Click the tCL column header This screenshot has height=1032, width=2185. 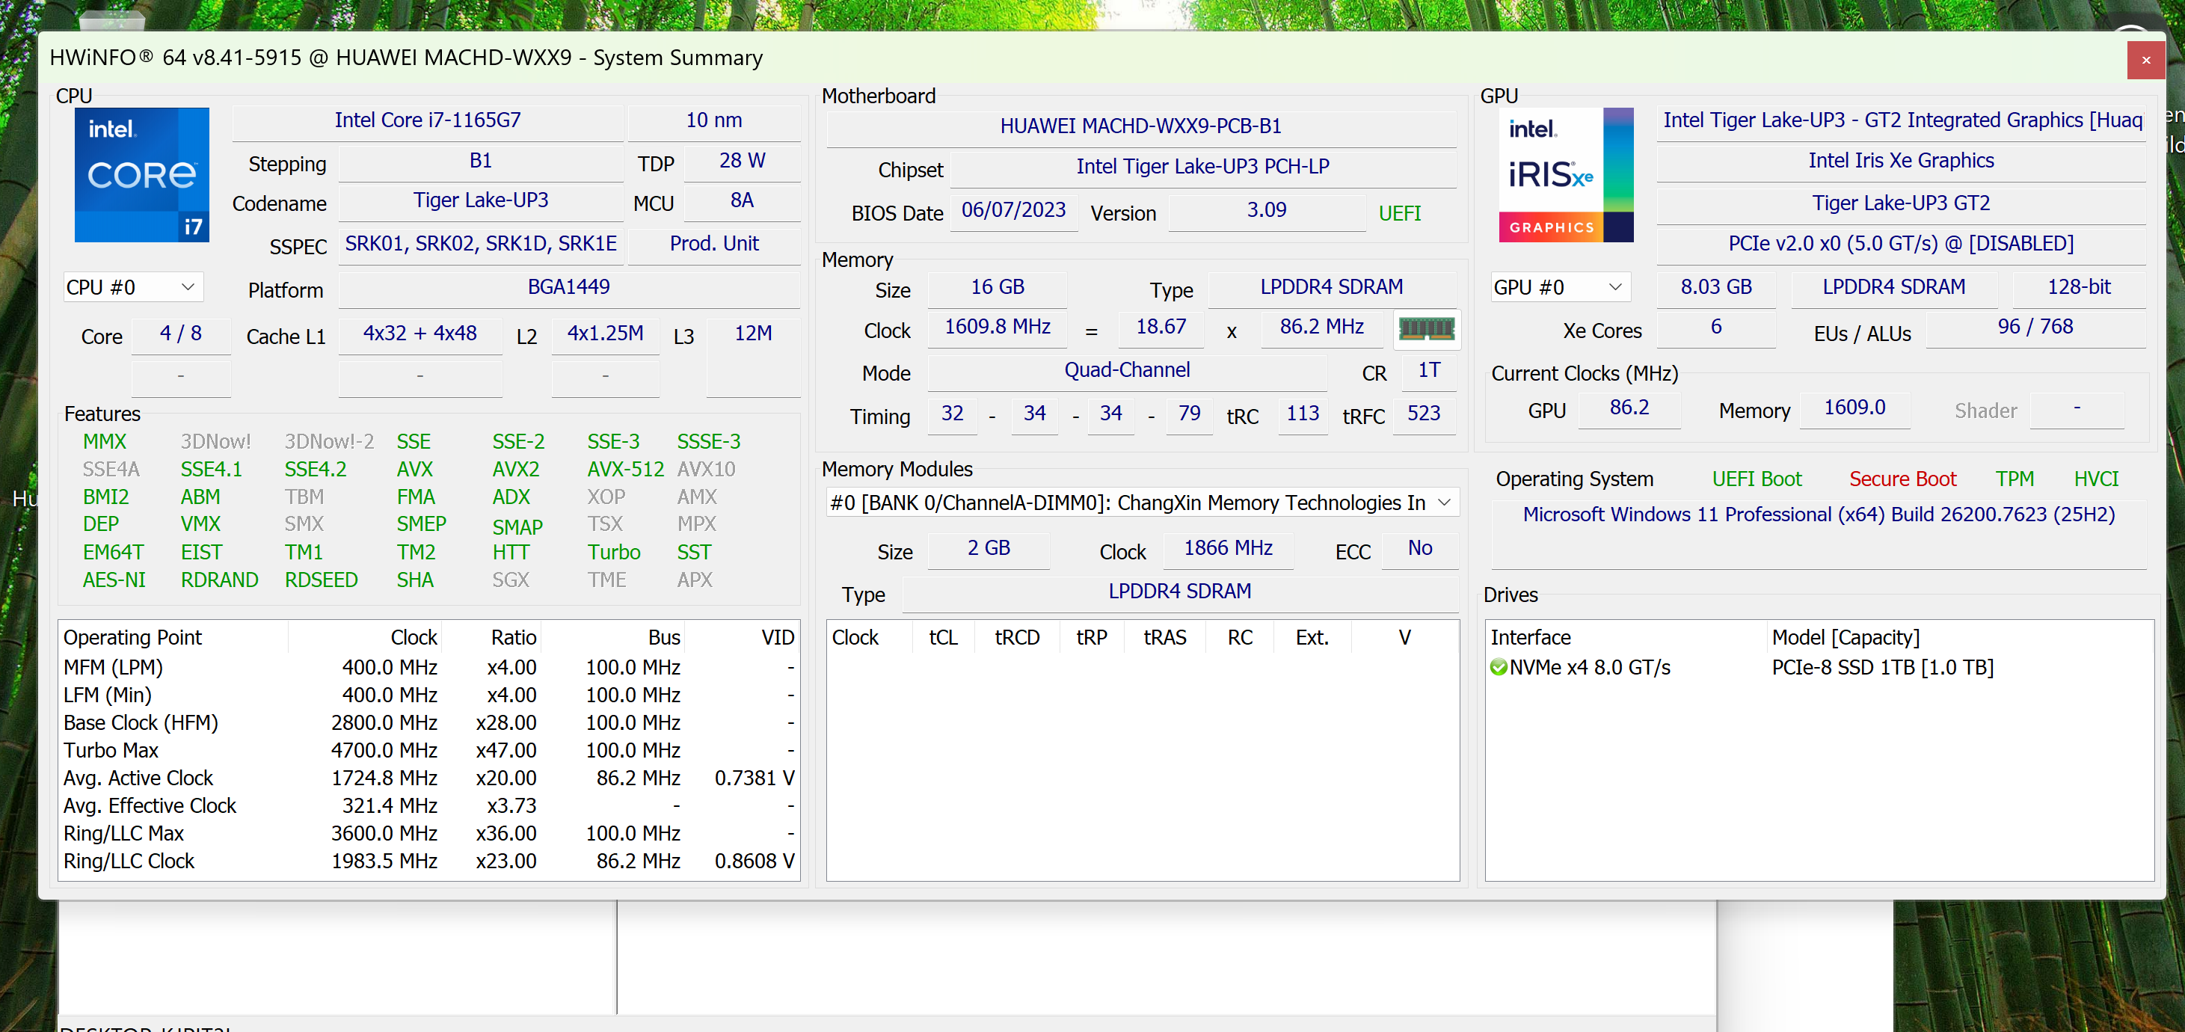(x=943, y=637)
